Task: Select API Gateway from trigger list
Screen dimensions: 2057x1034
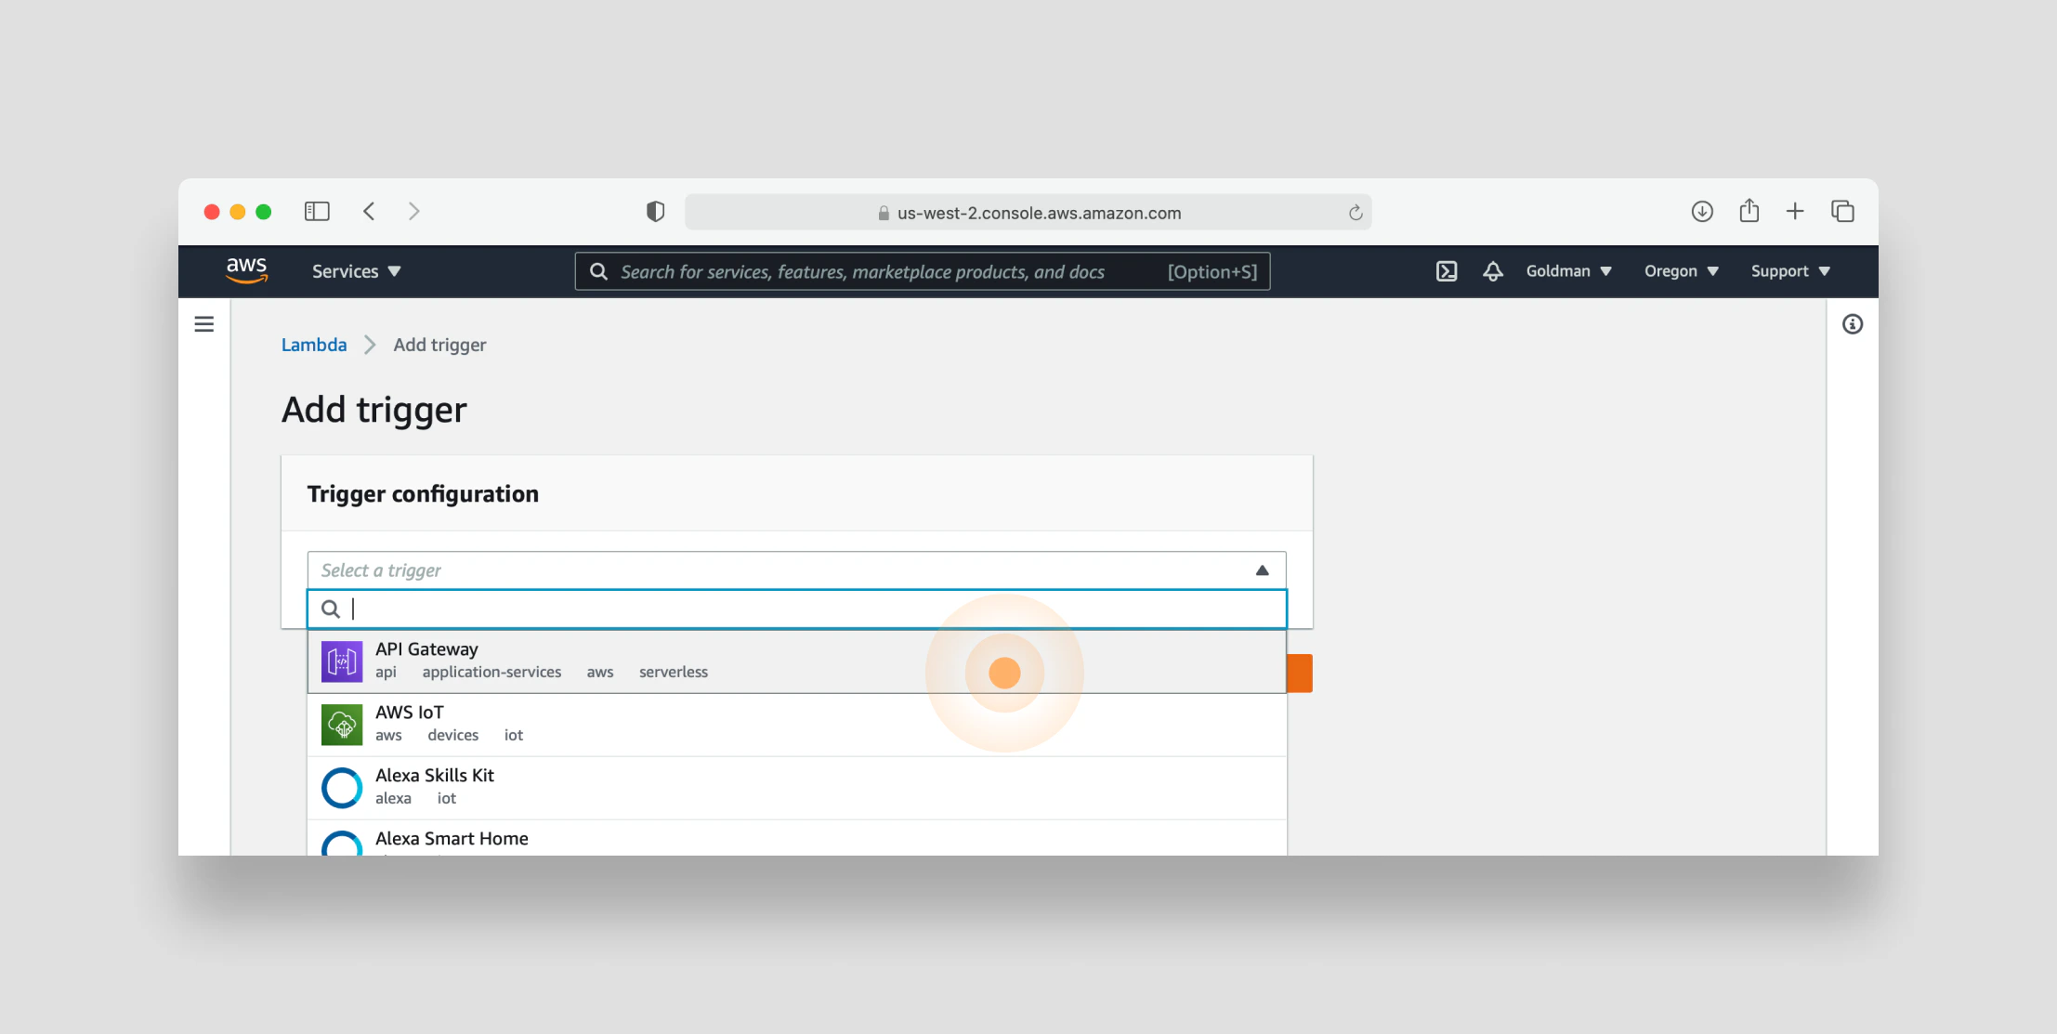Action: click(x=796, y=661)
